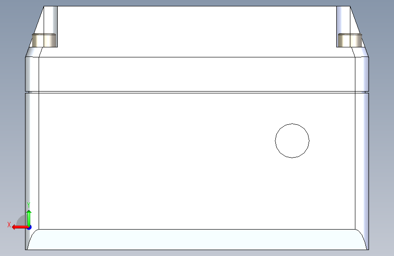The width and height of the screenshot is (394, 256).
Task: Select the left rounded vertical edge face
Action: pyautogui.click(x=32, y=159)
